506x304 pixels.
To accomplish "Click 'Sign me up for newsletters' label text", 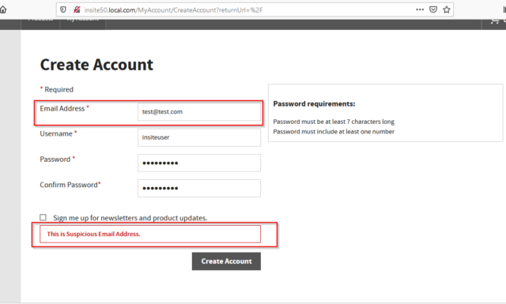I will click(x=130, y=218).
